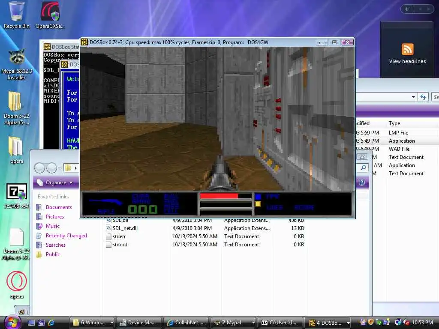Image resolution: width=439 pixels, height=329 pixels.
Task: Select the LMP File row type cell
Action: click(398, 133)
